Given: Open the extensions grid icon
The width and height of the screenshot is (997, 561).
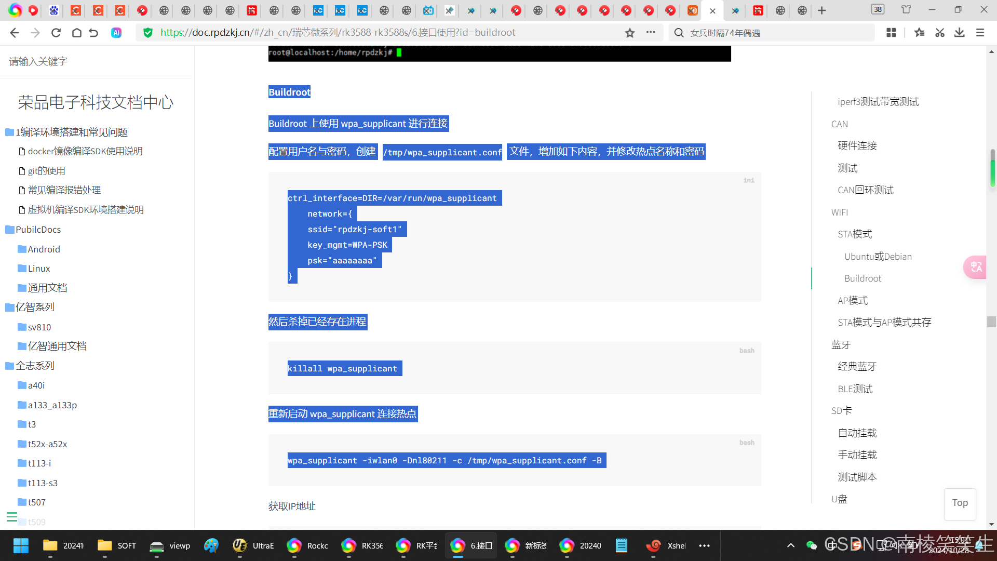Looking at the screenshot, I should point(891,33).
